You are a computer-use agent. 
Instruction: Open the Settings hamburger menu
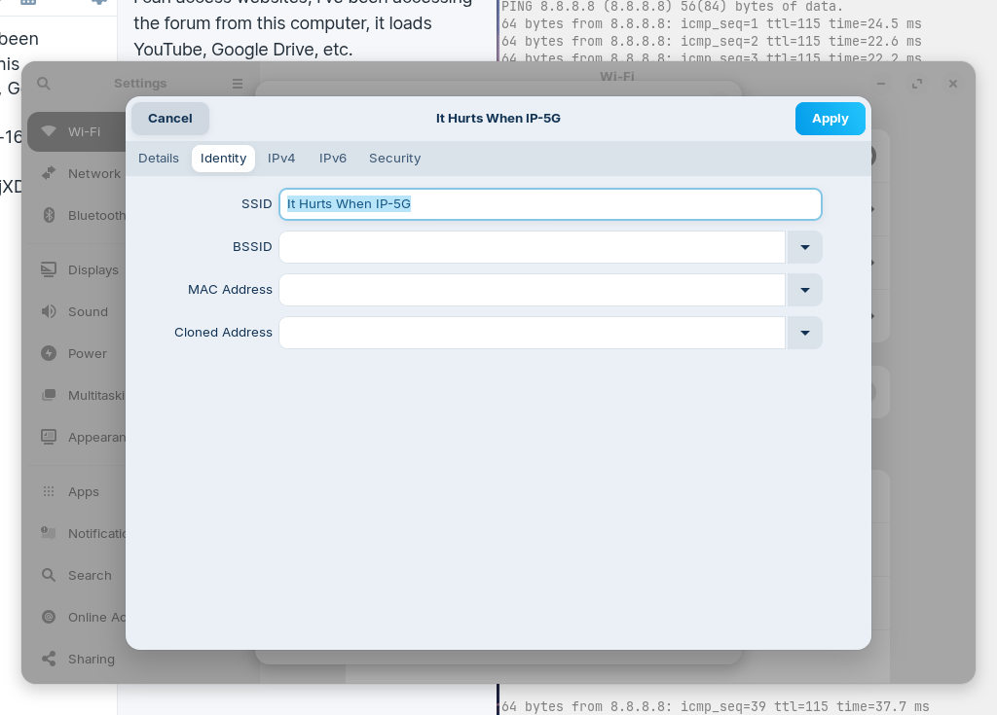pos(238,84)
